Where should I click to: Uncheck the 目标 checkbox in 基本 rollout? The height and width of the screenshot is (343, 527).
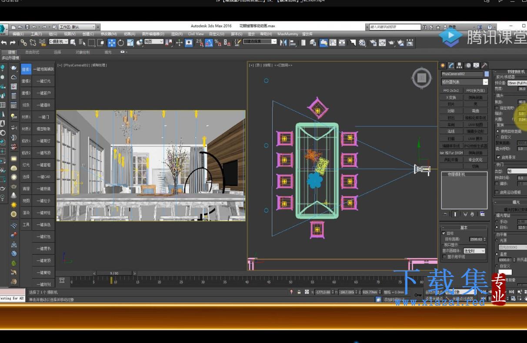click(x=444, y=233)
